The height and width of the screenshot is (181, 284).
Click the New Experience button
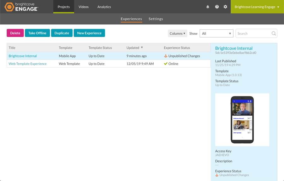[x=89, y=33]
